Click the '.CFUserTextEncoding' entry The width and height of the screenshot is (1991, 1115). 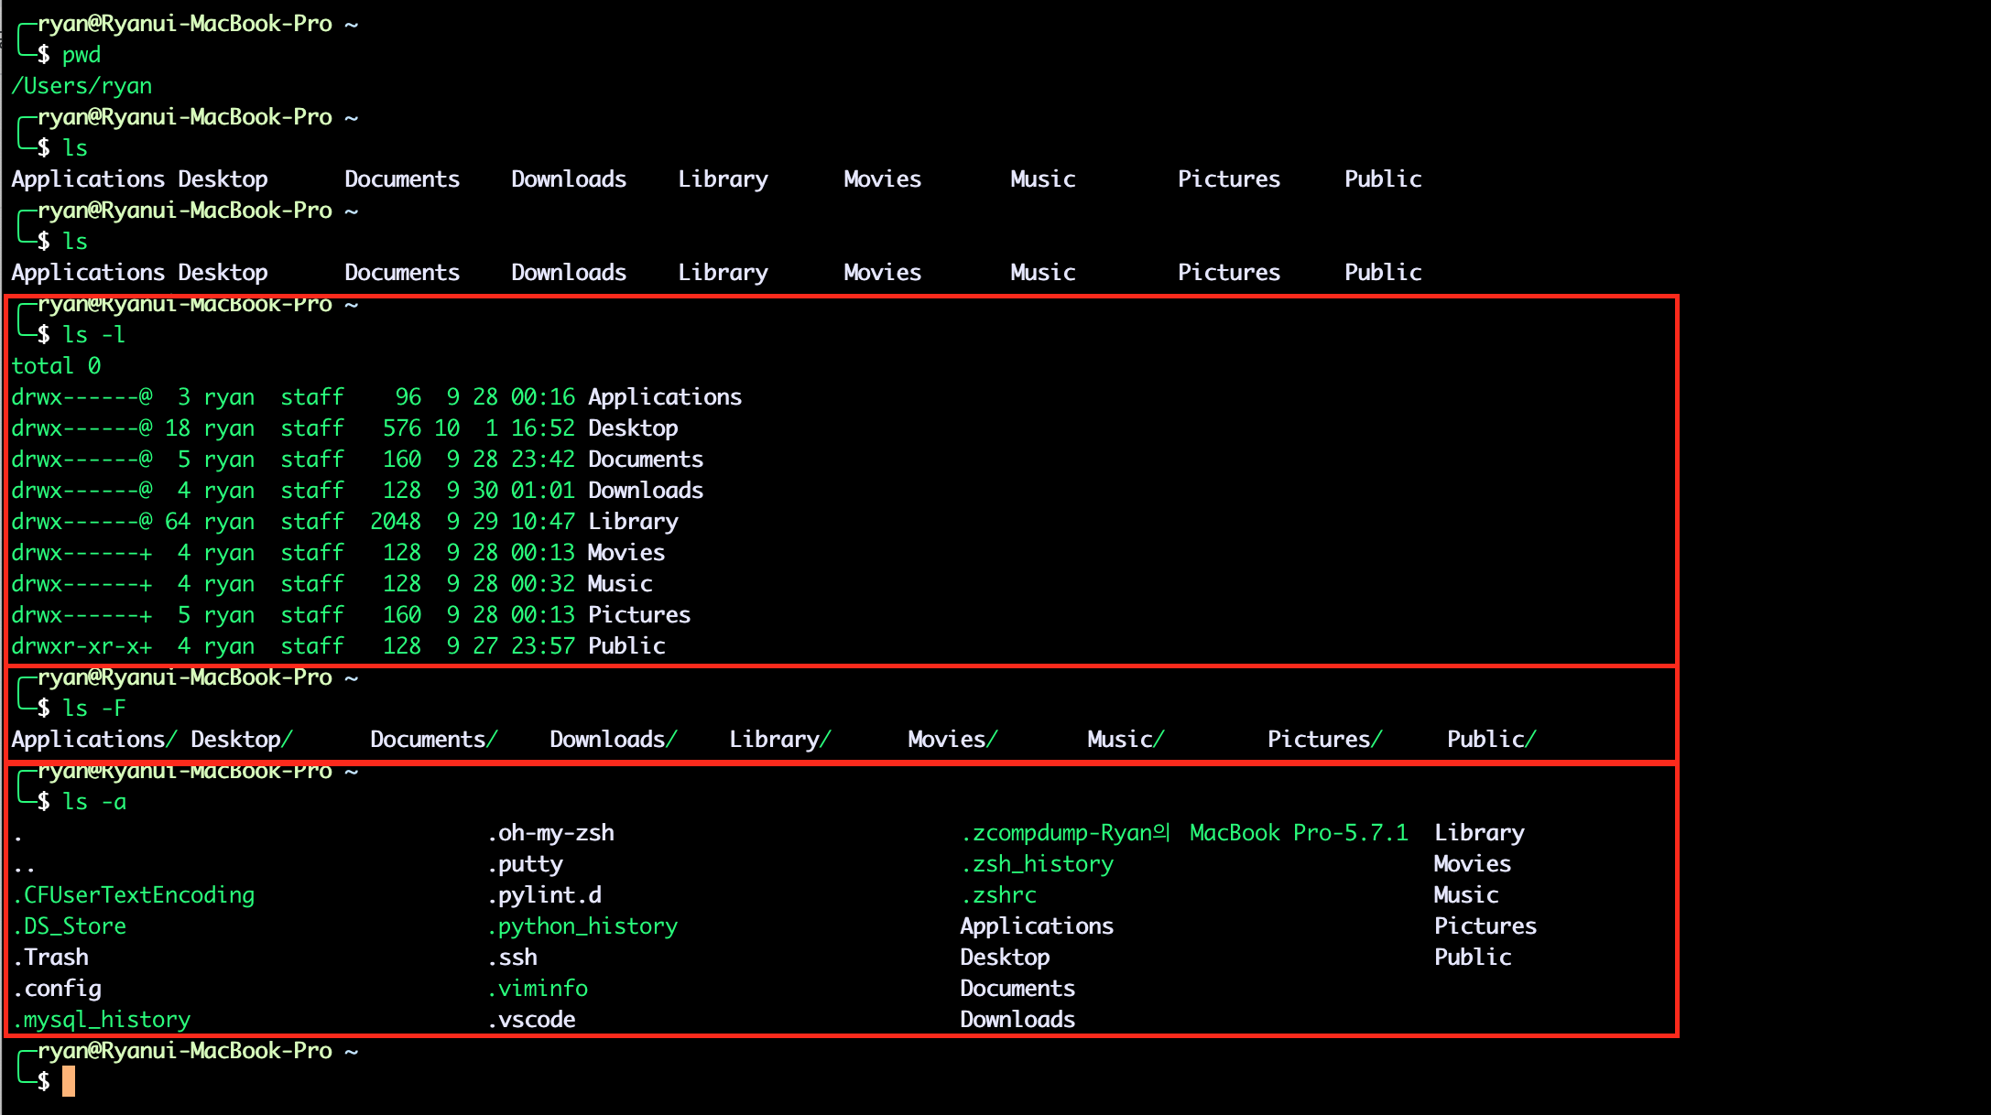coord(134,895)
